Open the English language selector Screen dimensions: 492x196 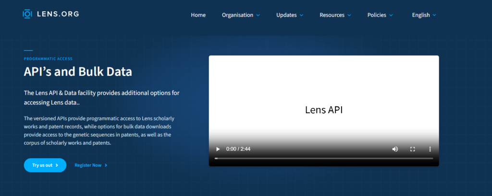[424, 15]
